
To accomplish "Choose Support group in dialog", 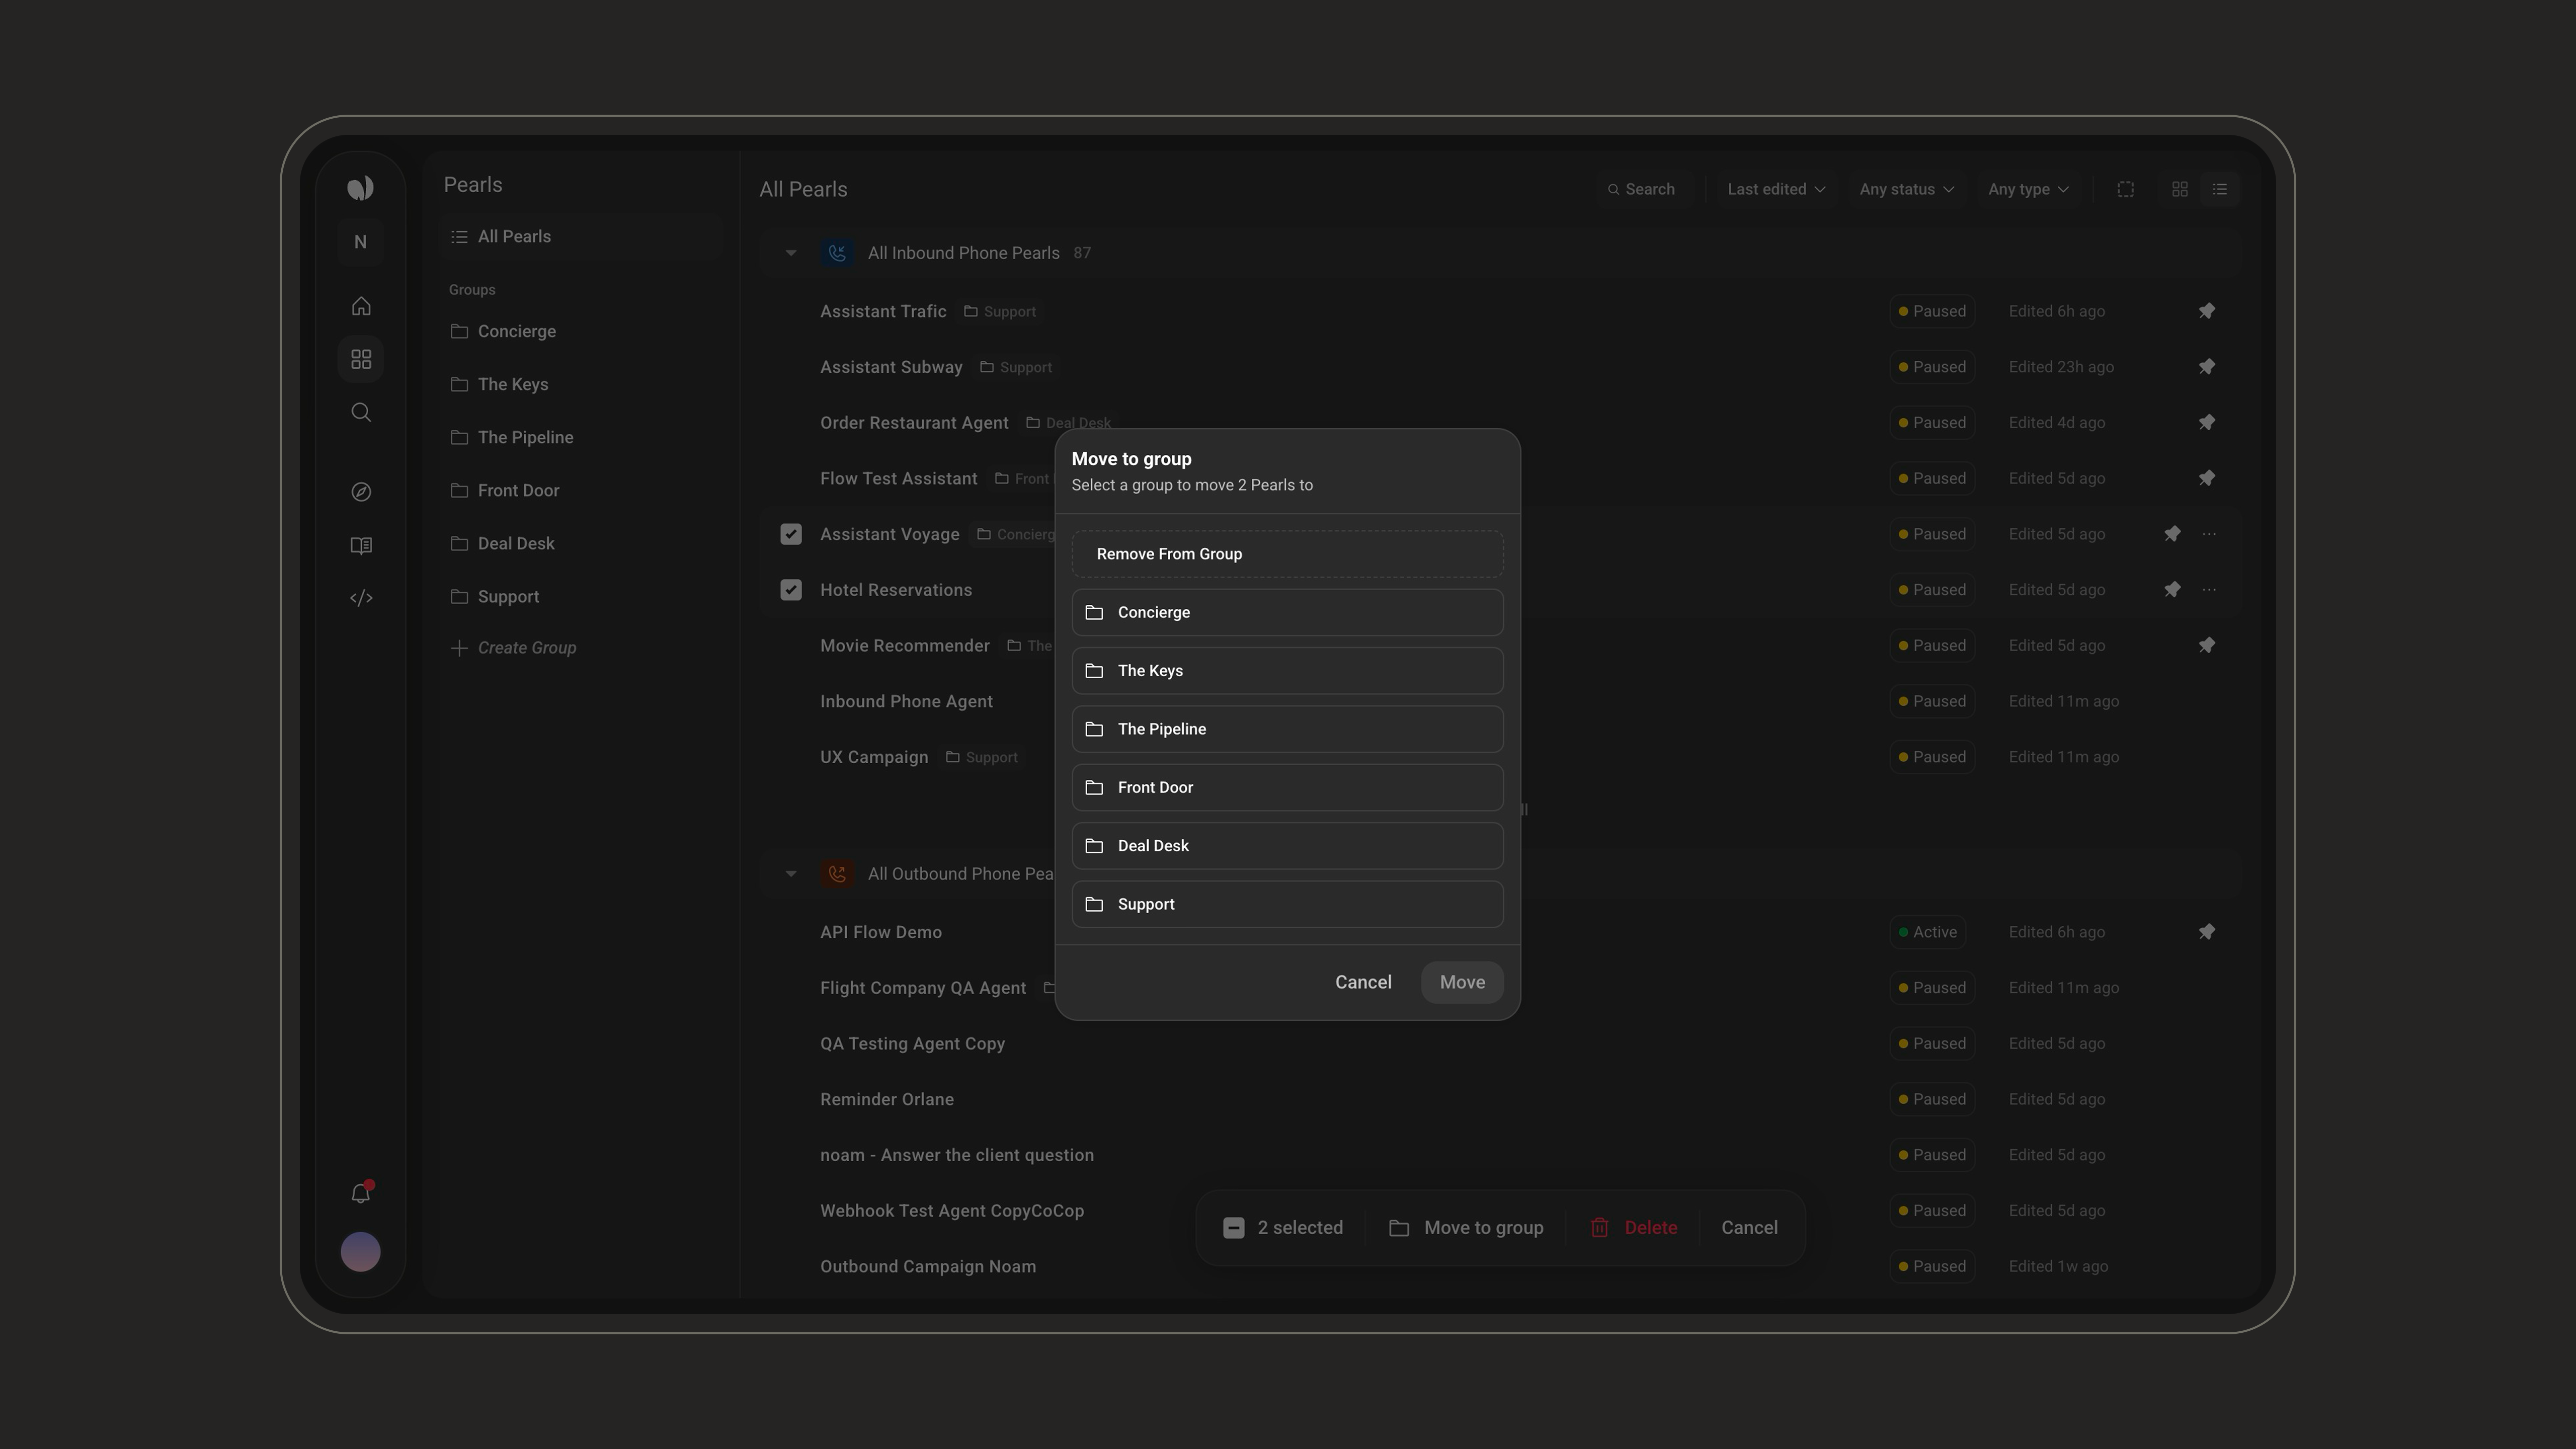I will click(1287, 904).
